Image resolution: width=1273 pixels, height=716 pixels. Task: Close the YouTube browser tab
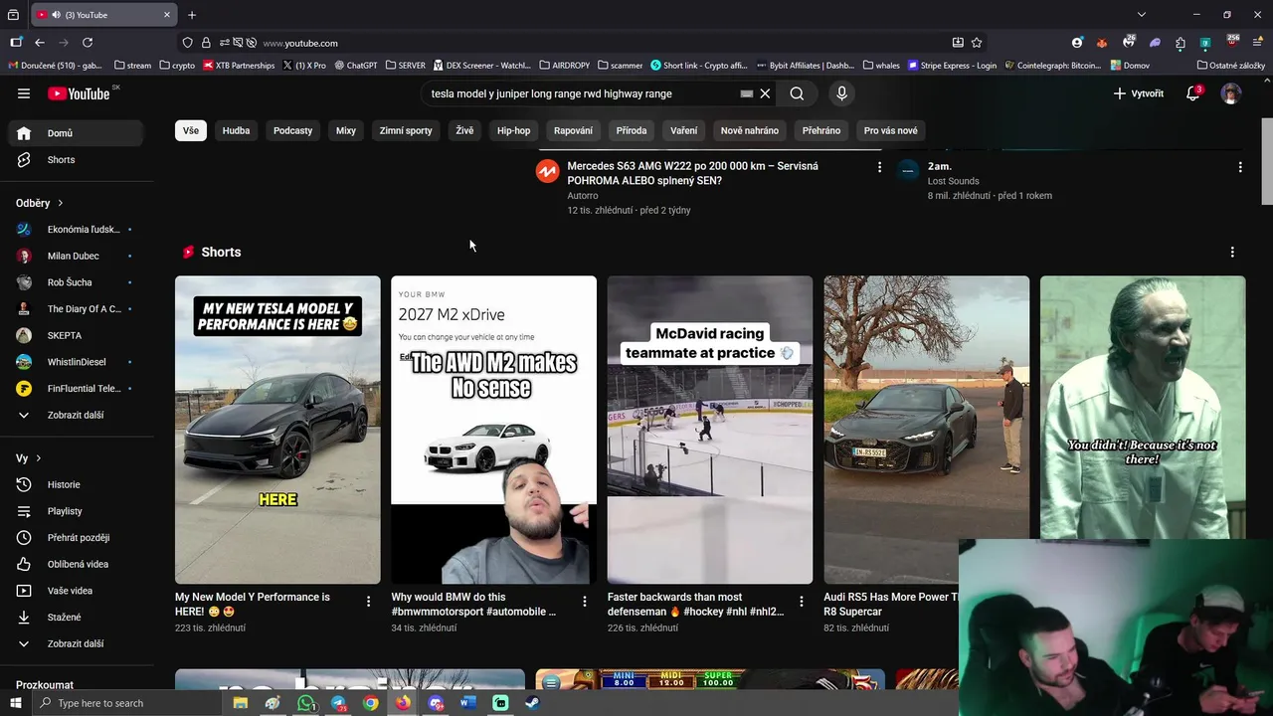click(167, 15)
